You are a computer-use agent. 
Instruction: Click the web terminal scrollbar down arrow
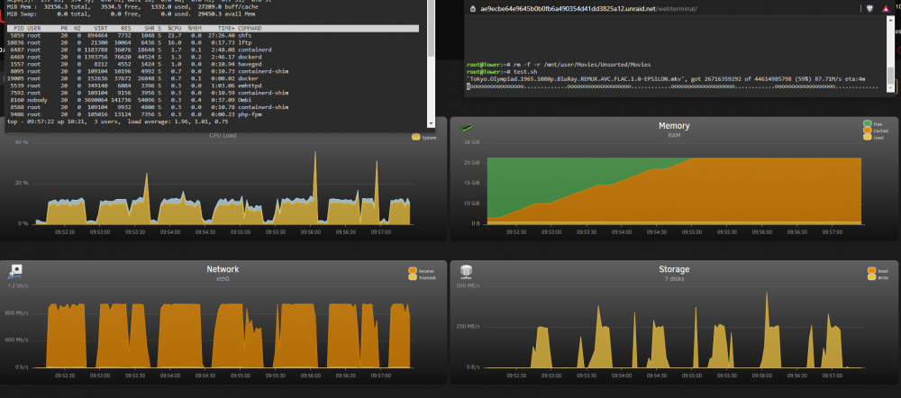891,87
